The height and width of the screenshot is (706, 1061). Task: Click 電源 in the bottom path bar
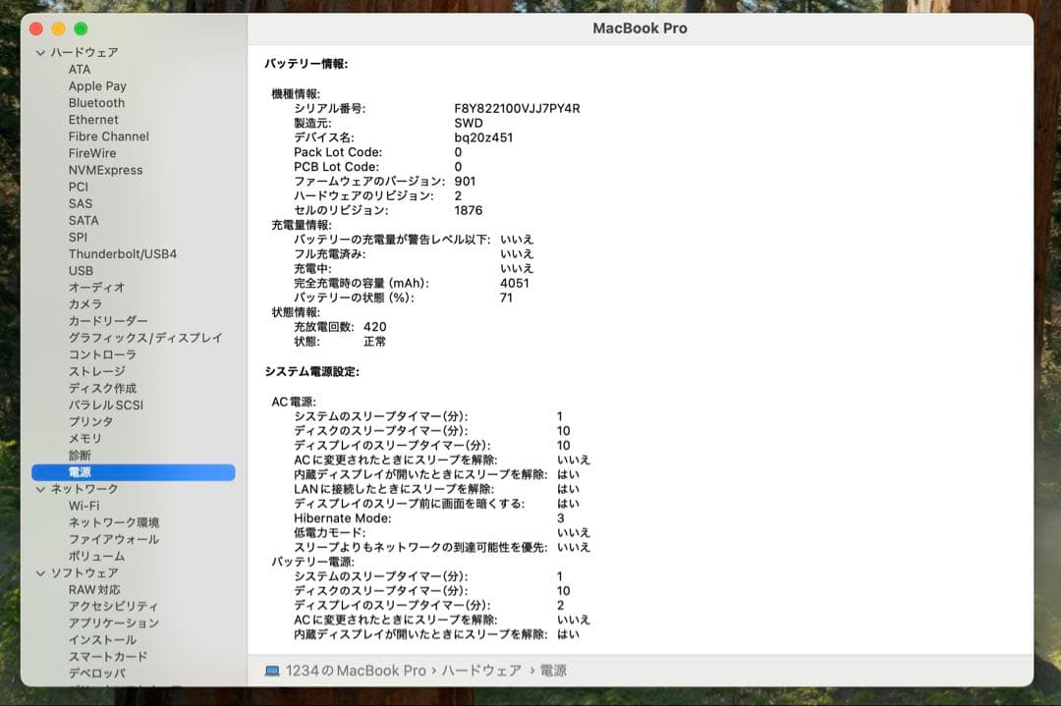(553, 671)
